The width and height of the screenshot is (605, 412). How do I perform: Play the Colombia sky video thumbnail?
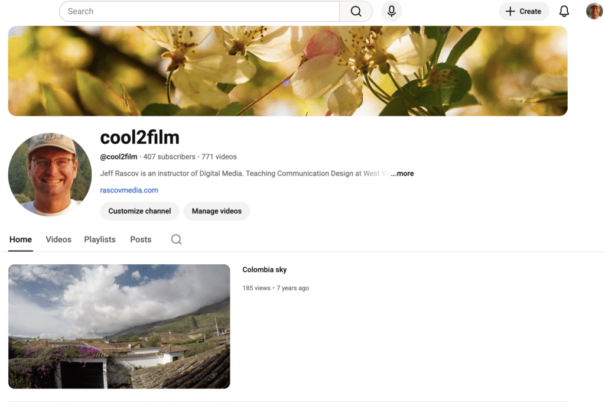(119, 326)
